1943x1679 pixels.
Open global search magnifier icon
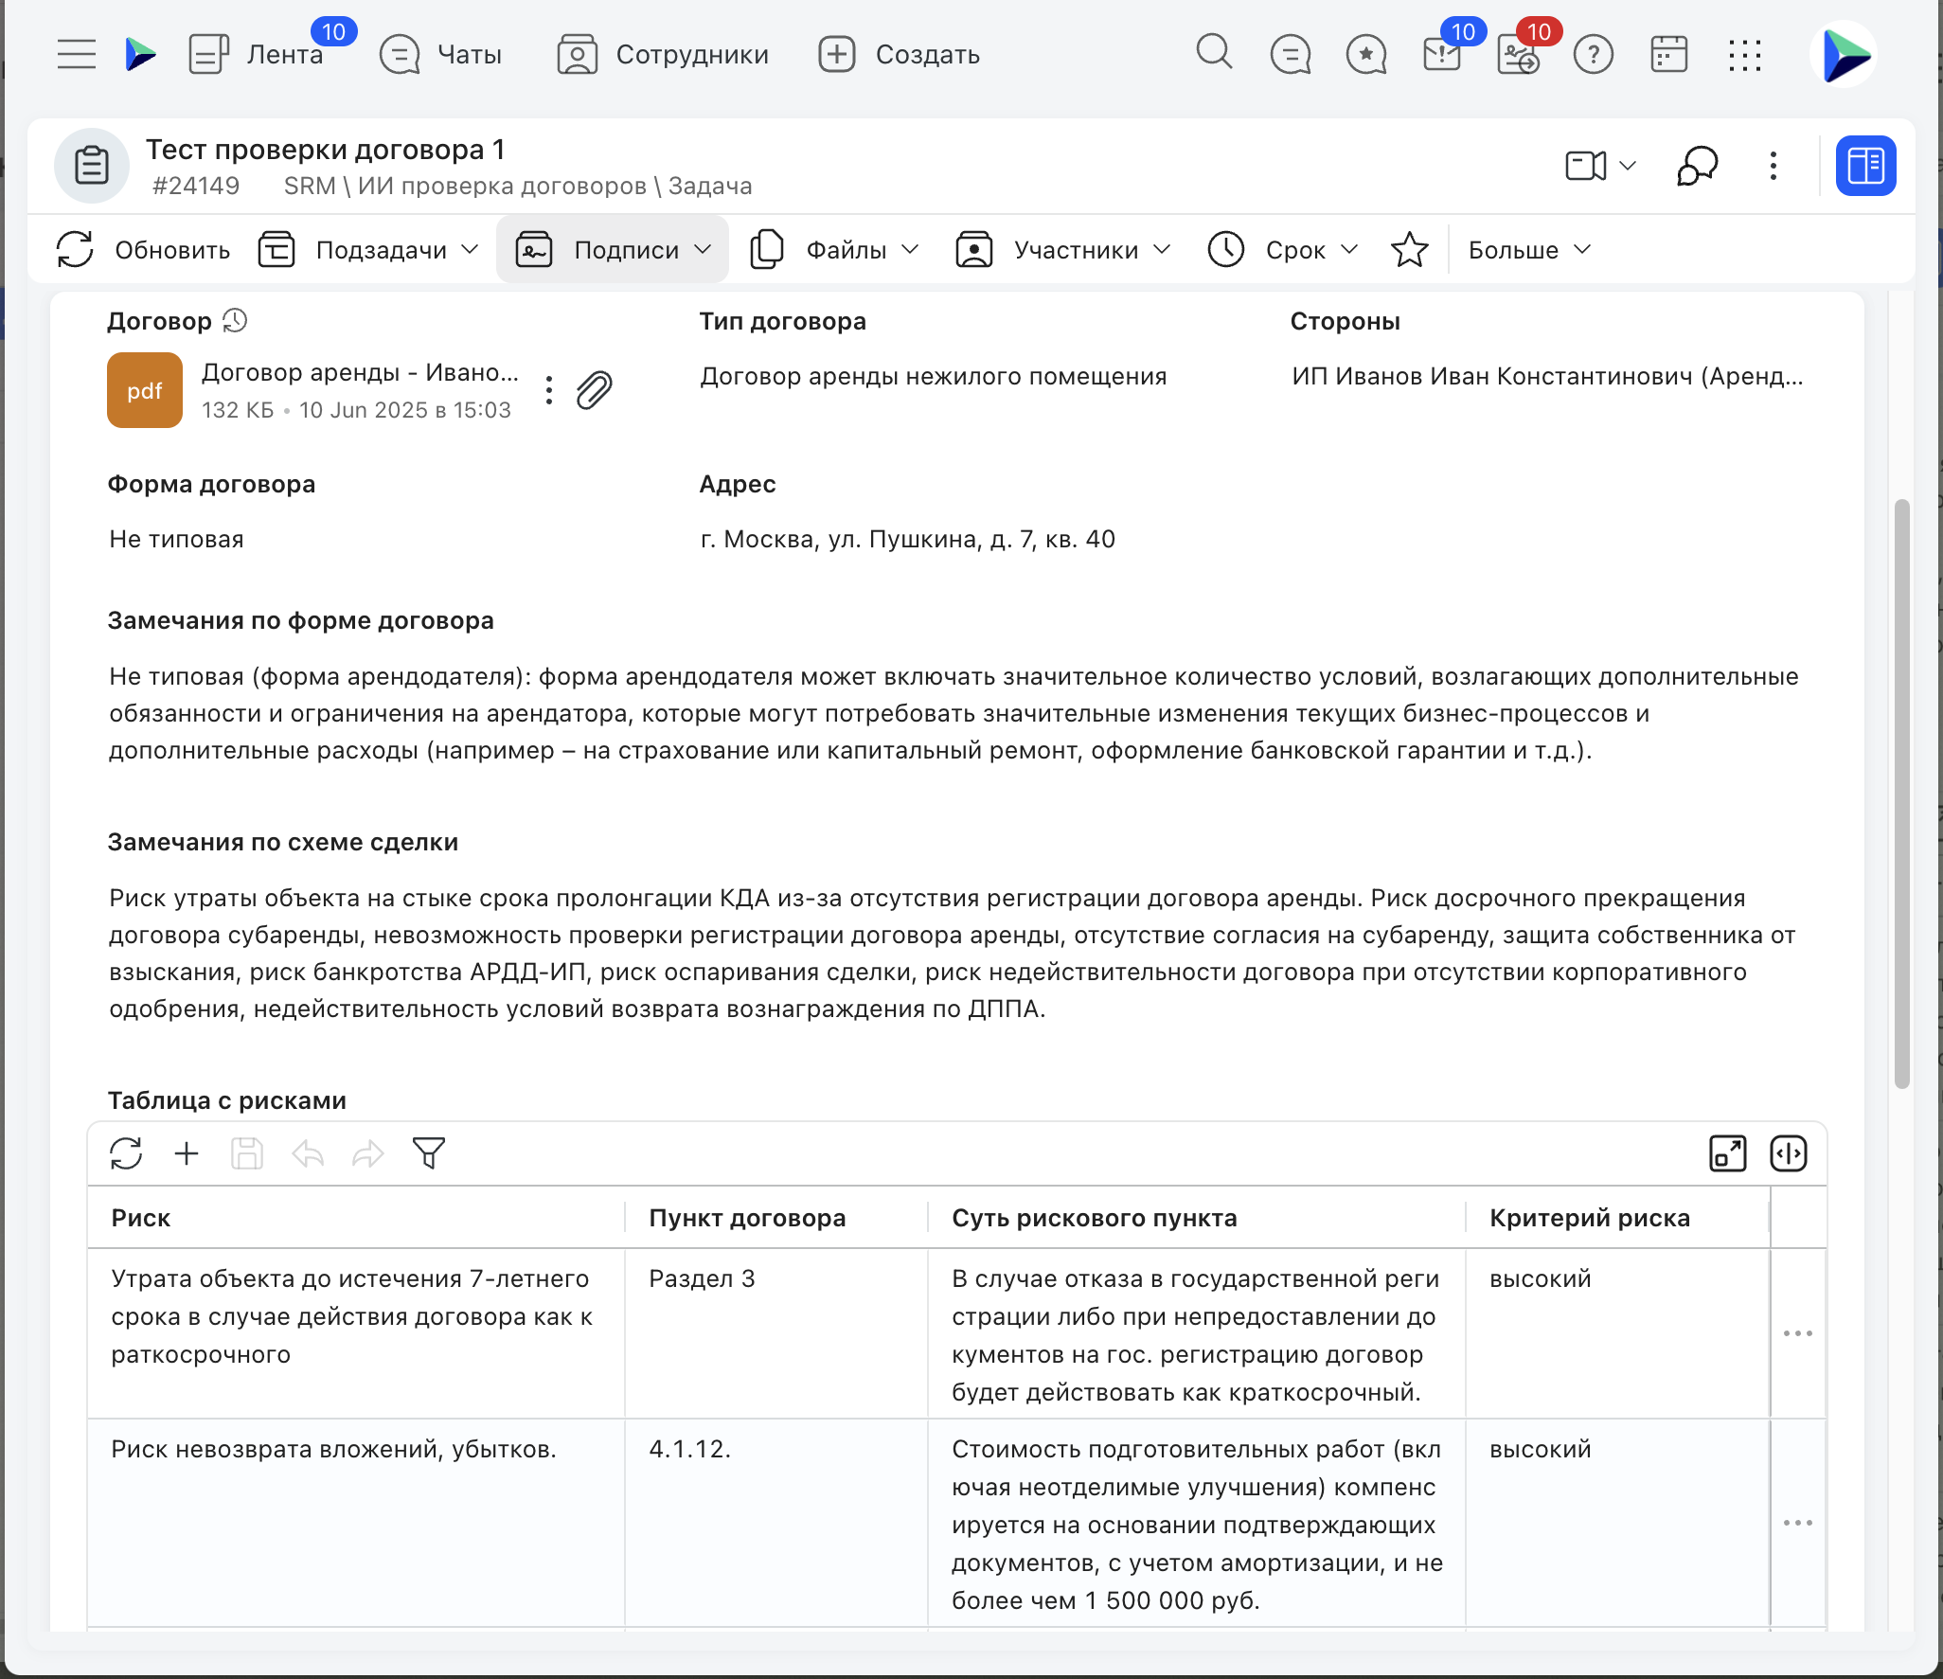(x=1214, y=53)
